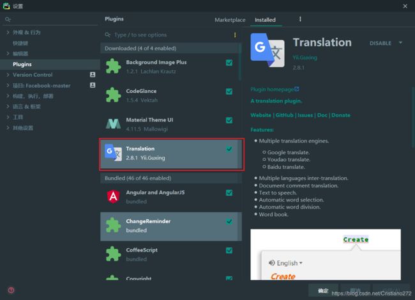Viewport: 415px width, 300px height.
Task: Uncheck the CodeGlance plugin checkbox
Action: tap(229, 91)
